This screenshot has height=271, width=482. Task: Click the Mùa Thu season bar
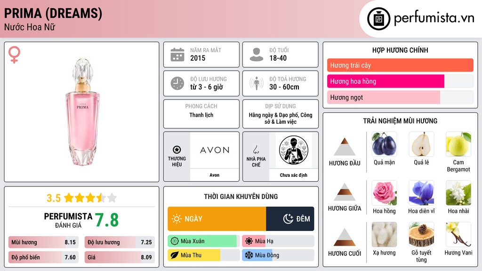(x=203, y=255)
